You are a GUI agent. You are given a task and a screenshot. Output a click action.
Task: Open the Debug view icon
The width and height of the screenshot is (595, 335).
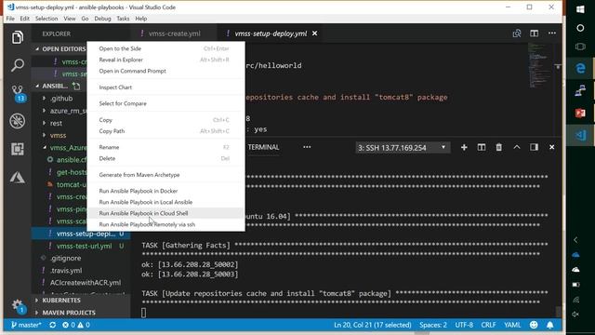(17, 121)
